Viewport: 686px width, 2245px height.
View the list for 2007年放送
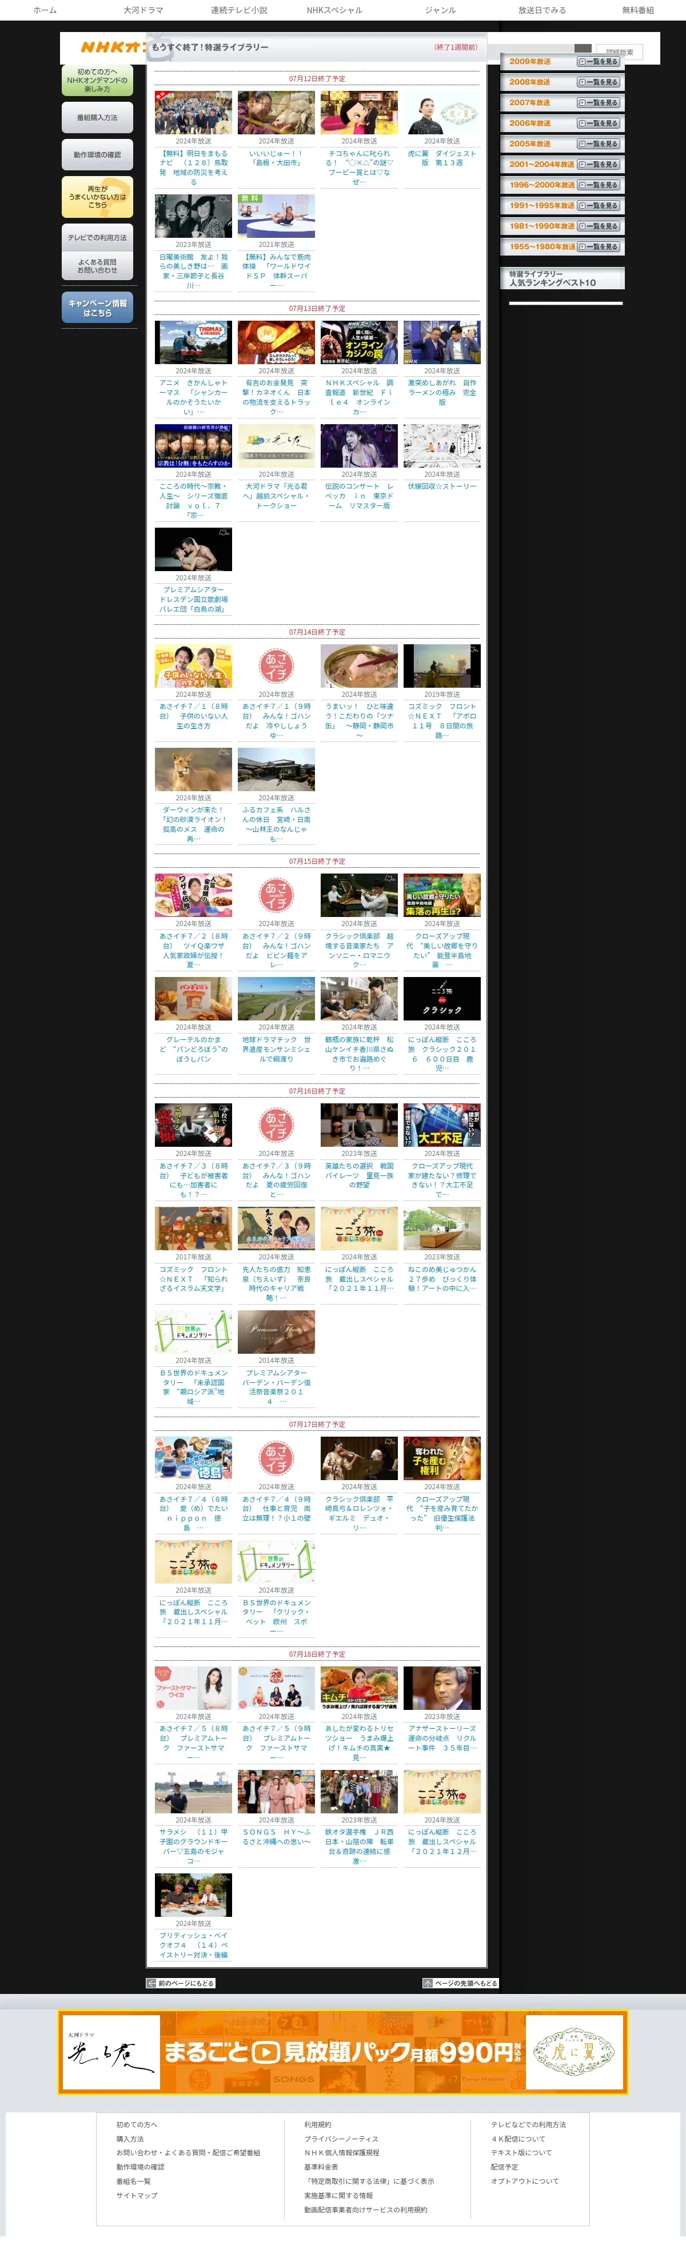click(x=598, y=103)
